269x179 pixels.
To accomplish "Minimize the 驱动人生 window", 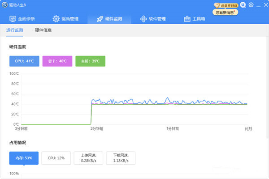I will pos(258,5).
